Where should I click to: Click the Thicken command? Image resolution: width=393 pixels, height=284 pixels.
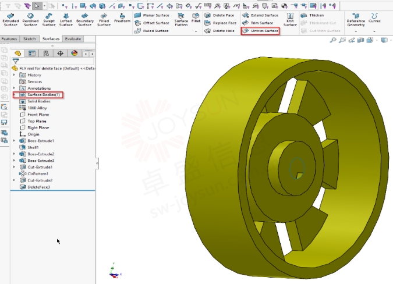pyautogui.click(x=312, y=15)
